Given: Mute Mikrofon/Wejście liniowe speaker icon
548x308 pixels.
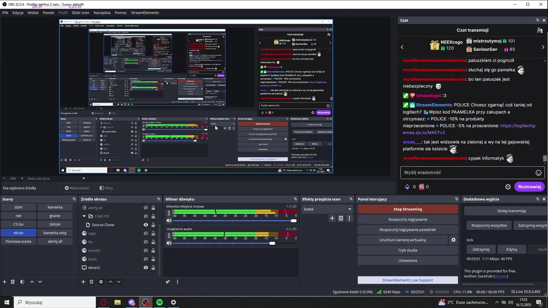Looking at the screenshot, I should (x=169, y=221).
